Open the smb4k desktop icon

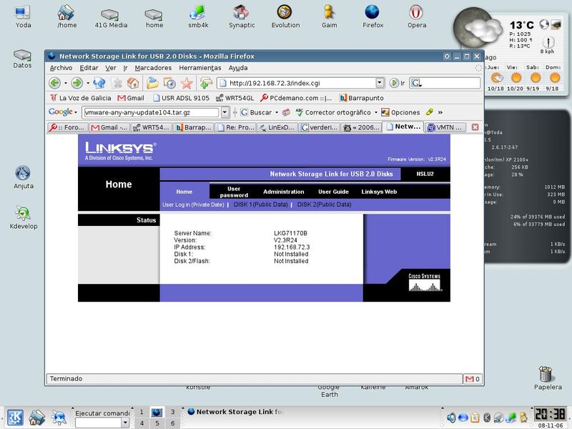click(198, 16)
